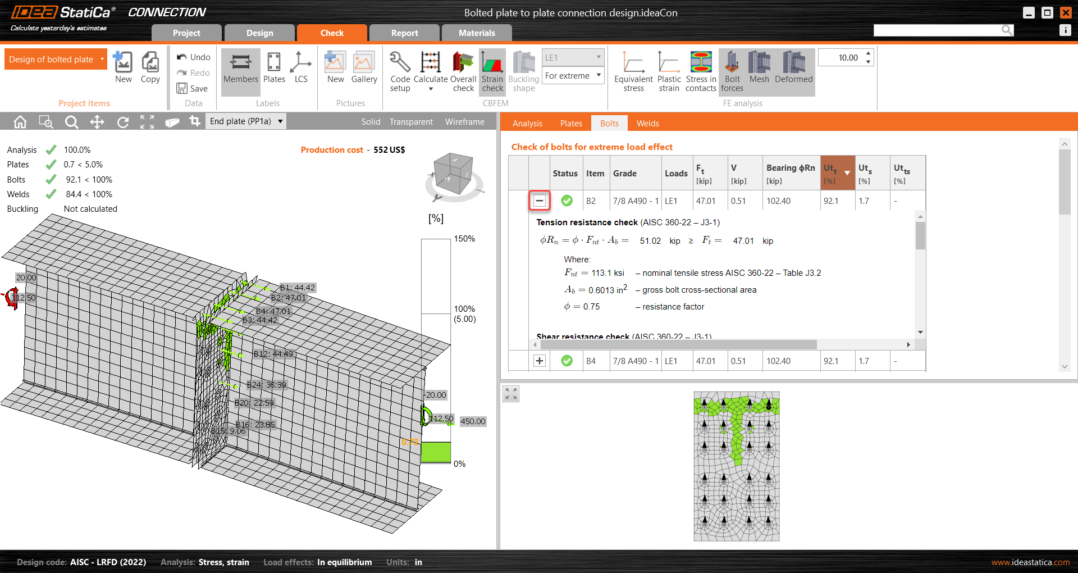The image size is (1078, 573).
Task: Show Equivalent stress results
Action: click(x=633, y=72)
